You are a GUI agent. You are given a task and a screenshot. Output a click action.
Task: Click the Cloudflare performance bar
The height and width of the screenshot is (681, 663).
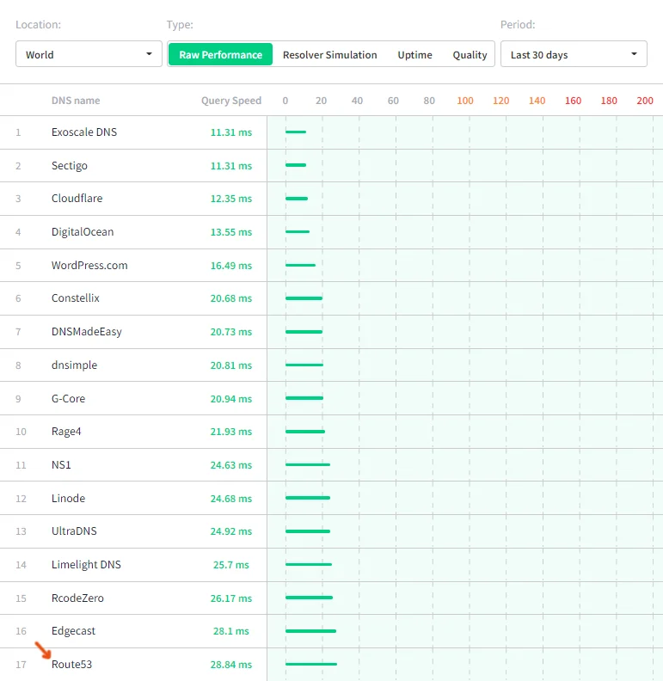[297, 199]
